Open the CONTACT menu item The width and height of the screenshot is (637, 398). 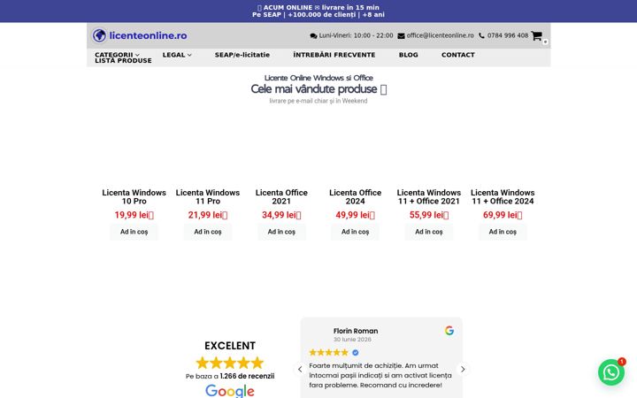point(458,55)
